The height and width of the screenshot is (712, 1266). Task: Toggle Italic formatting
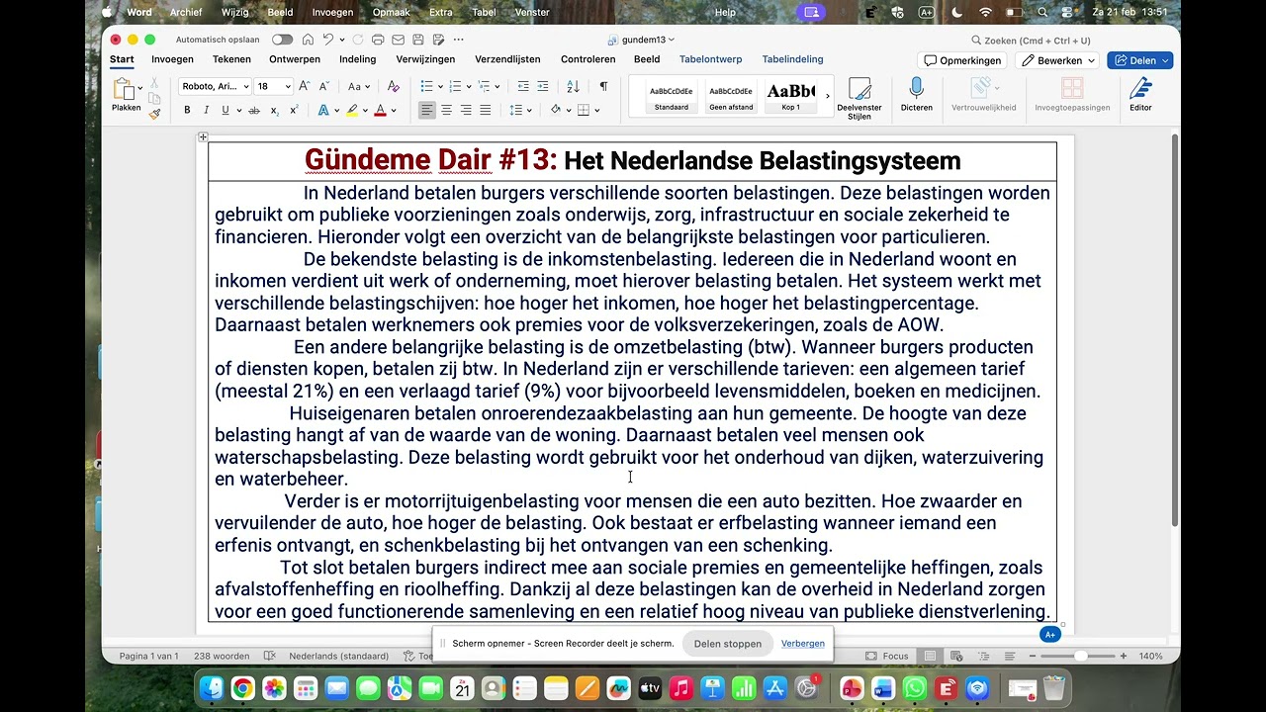pyautogui.click(x=207, y=110)
